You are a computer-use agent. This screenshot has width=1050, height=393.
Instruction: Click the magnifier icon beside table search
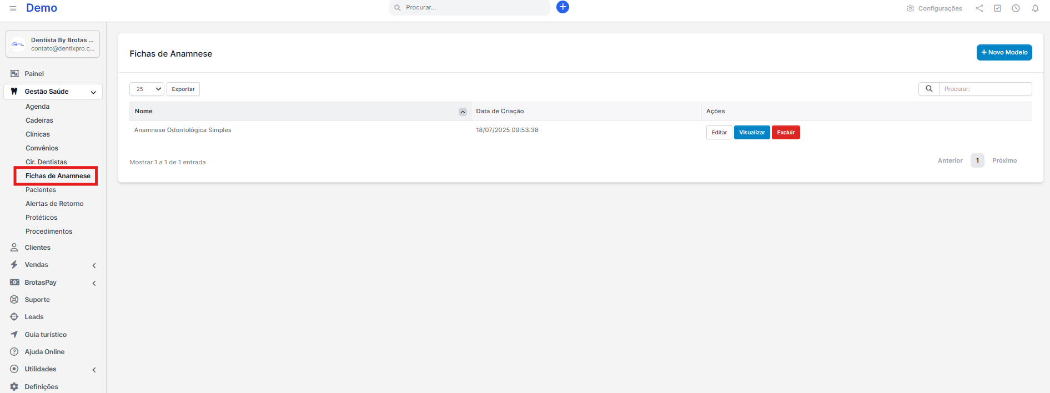(x=929, y=89)
